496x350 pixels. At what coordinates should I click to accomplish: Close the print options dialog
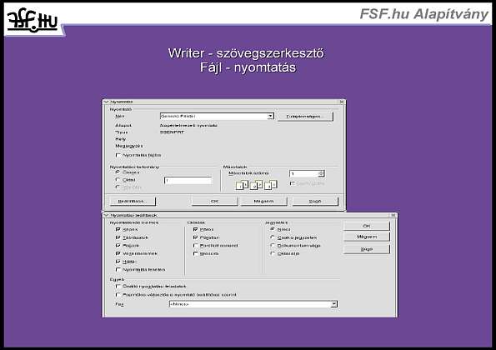393,215
